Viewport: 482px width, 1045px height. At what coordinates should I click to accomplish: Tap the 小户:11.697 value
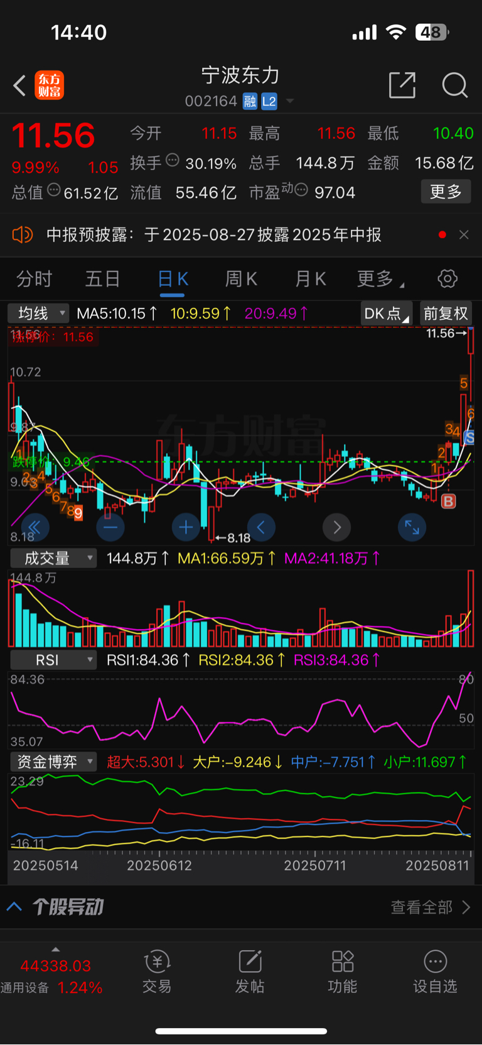pos(426,762)
